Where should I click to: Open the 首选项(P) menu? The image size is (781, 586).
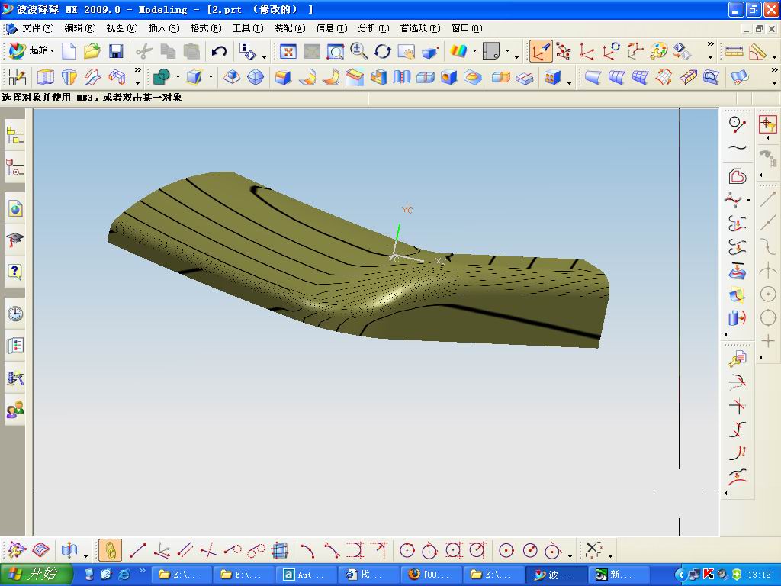tap(420, 28)
